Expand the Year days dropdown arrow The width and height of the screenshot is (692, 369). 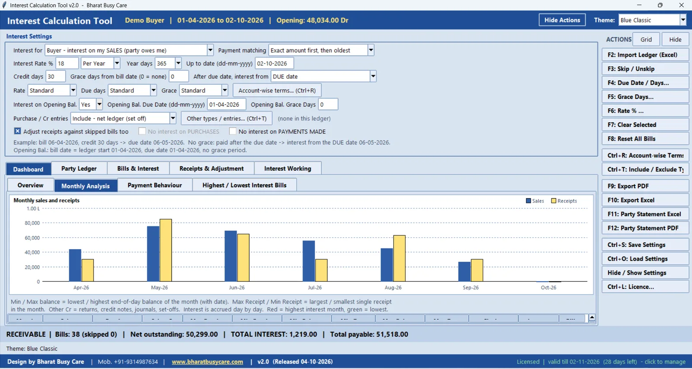(178, 63)
